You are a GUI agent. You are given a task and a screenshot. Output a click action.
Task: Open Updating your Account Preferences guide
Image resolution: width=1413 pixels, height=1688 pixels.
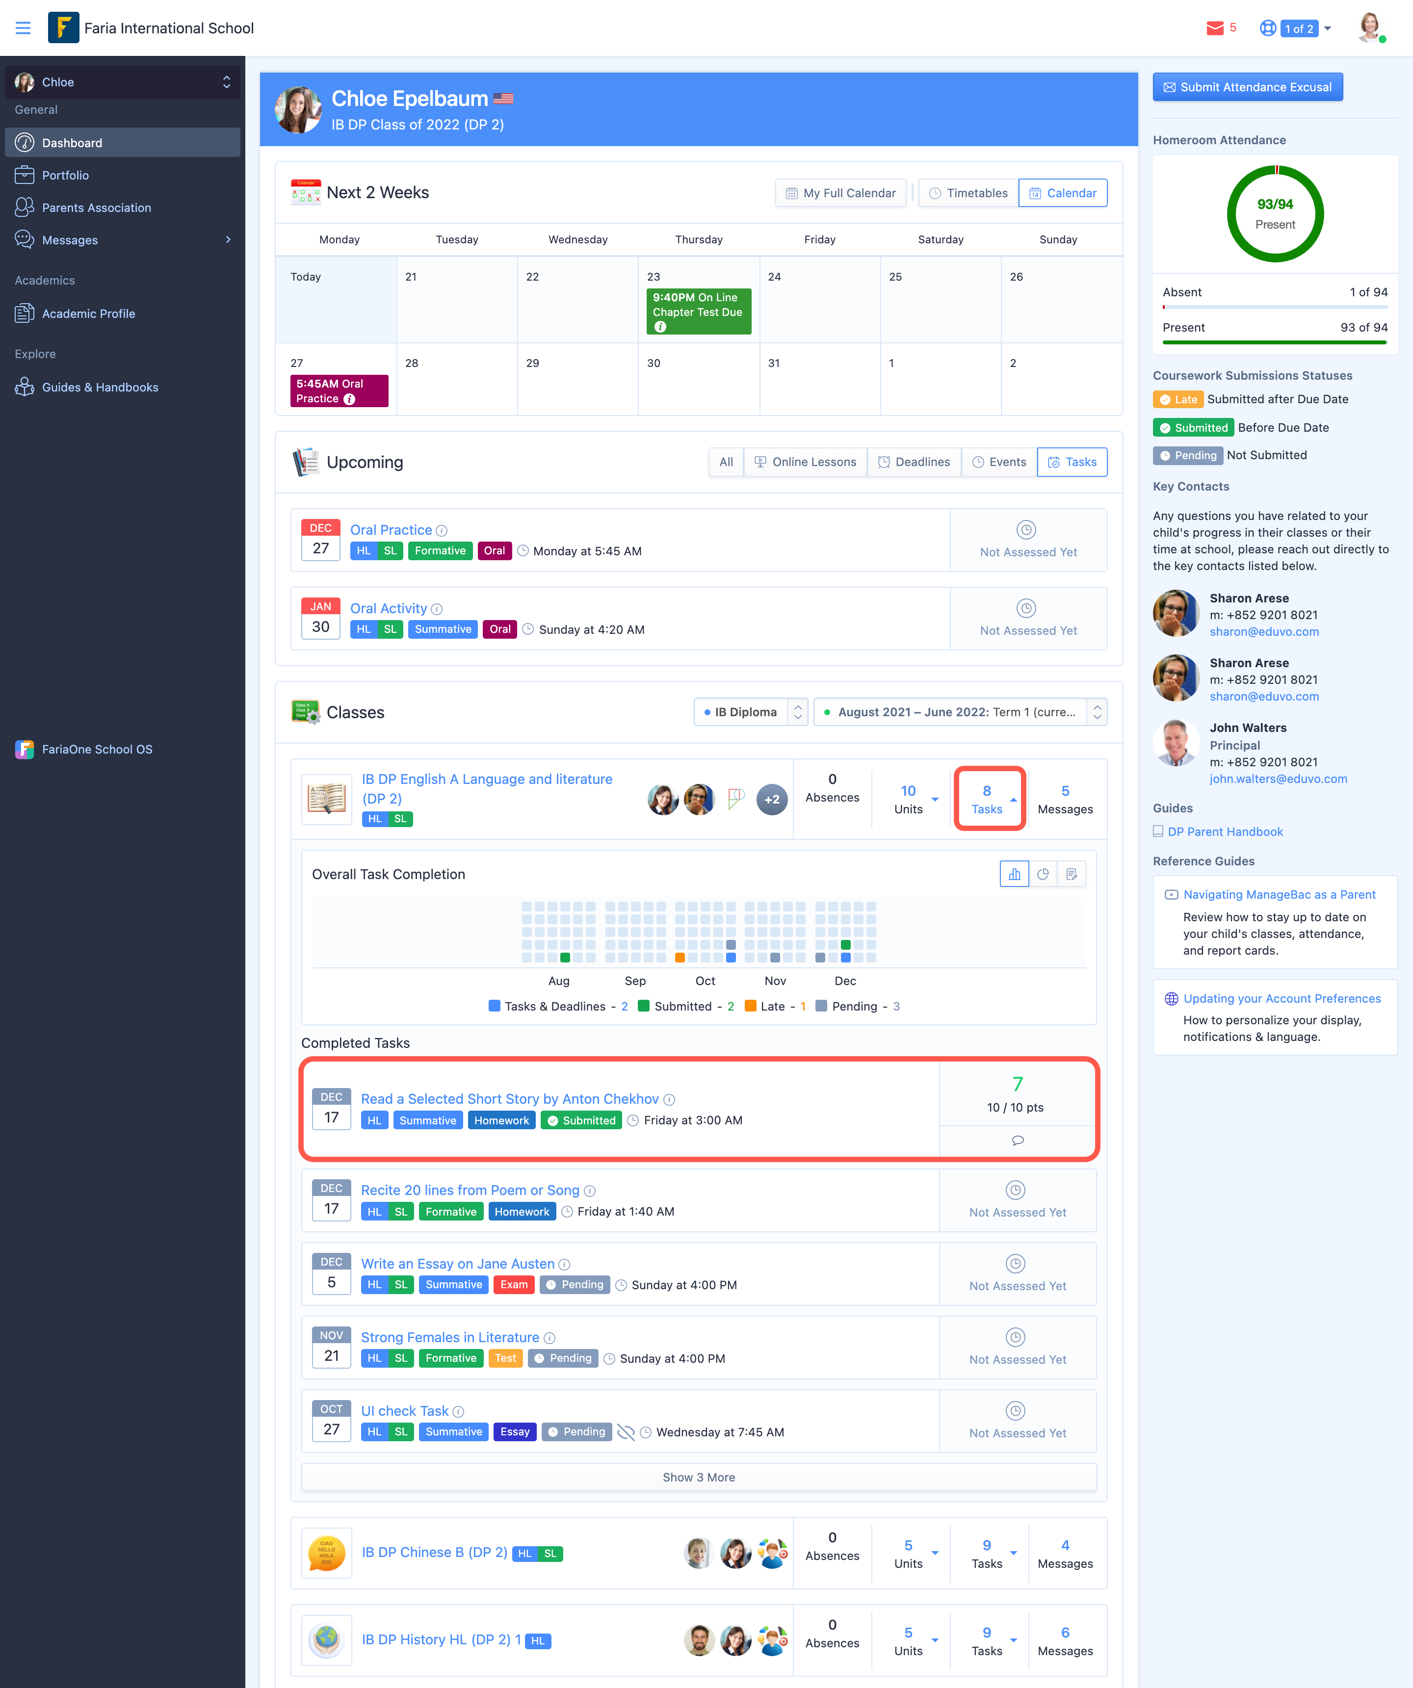(1282, 998)
